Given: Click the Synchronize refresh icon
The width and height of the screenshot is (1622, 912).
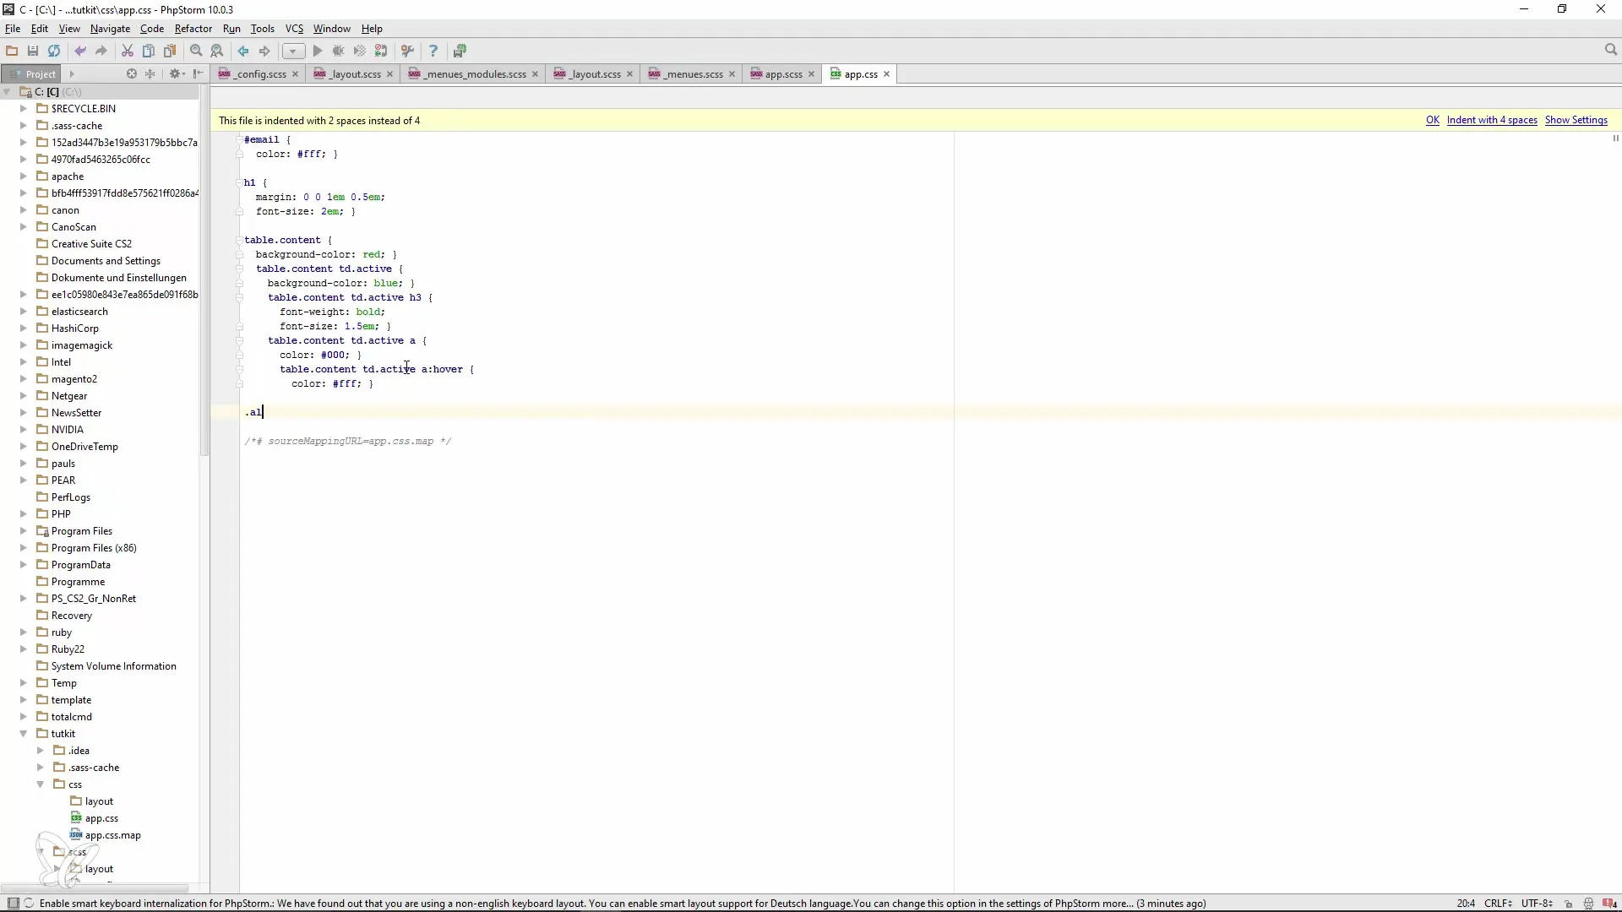Looking at the screenshot, I should pyautogui.click(x=54, y=51).
